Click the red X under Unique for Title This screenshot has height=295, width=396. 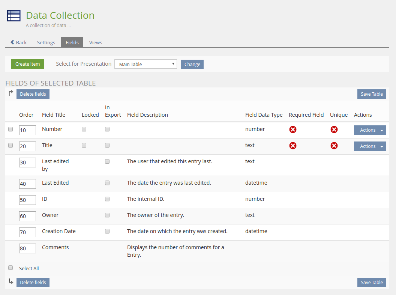(334, 146)
